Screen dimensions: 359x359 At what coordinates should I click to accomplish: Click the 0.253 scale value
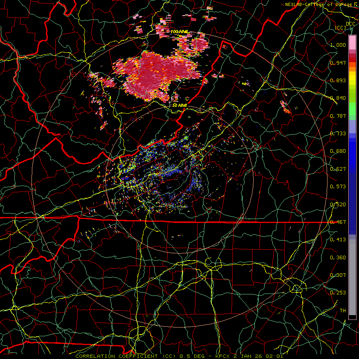pyautogui.click(x=338, y=293)
